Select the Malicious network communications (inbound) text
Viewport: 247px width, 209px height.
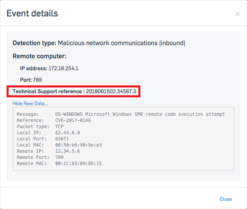[x=122, y=43]
